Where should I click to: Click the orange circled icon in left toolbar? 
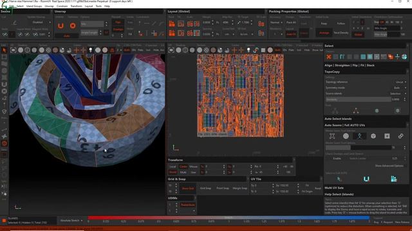coord(5,143)
